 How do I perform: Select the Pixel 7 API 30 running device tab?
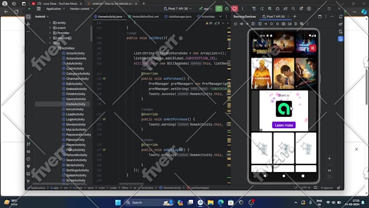coord(275,16)
